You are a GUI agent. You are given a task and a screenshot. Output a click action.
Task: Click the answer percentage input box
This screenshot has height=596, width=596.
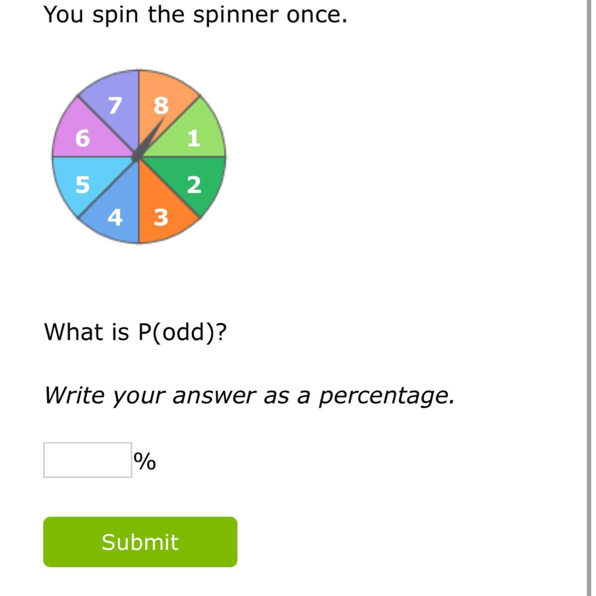87,460
